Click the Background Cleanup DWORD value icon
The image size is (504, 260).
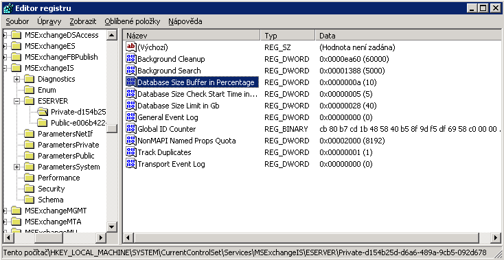(x=131, y=59)
